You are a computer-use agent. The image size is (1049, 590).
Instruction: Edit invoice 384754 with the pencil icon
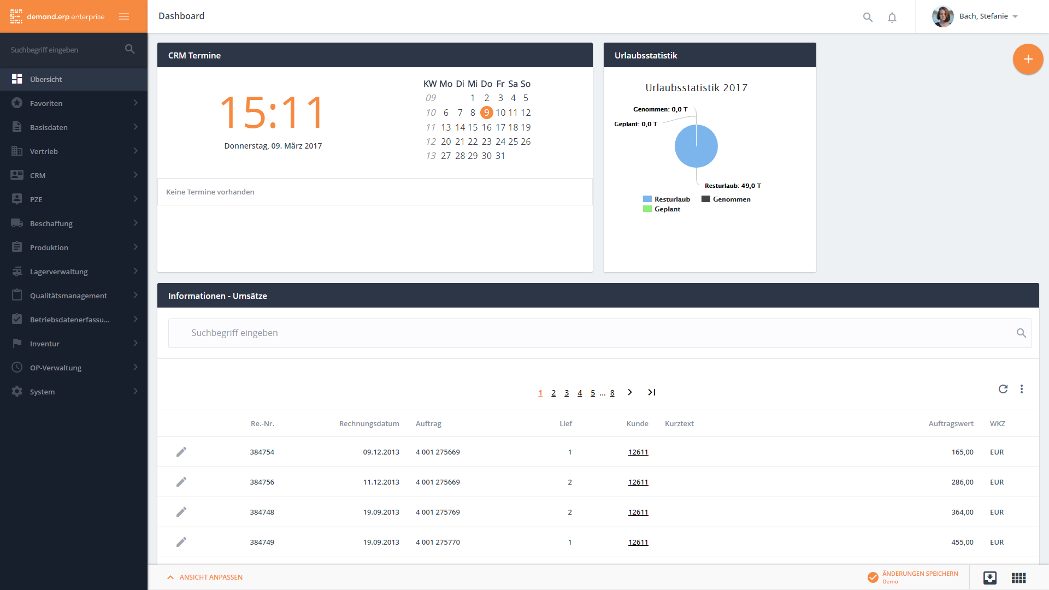click(181, 452)
